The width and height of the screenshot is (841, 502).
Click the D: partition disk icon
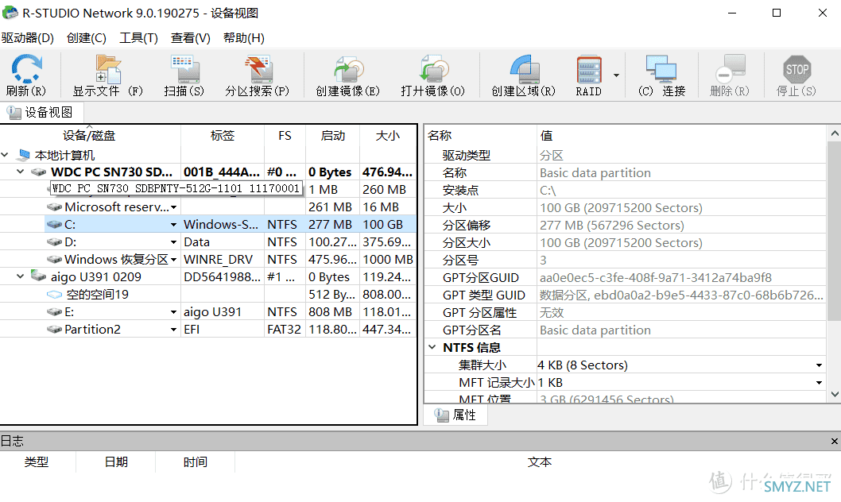click(x=54, y=241)
